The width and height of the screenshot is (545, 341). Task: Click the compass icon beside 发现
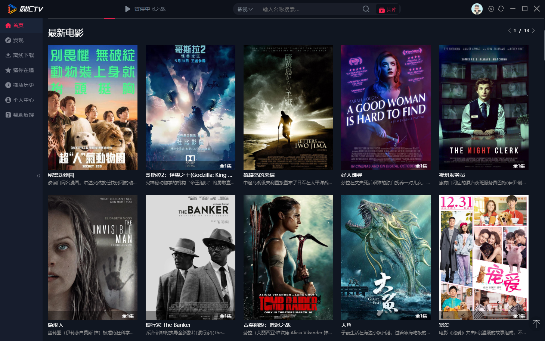(8, 40)
